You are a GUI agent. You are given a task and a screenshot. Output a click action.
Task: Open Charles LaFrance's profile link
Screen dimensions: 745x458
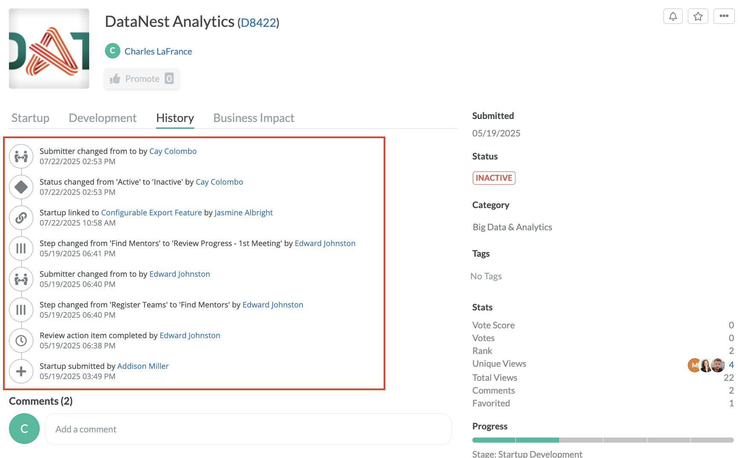[x=158, y=52]
